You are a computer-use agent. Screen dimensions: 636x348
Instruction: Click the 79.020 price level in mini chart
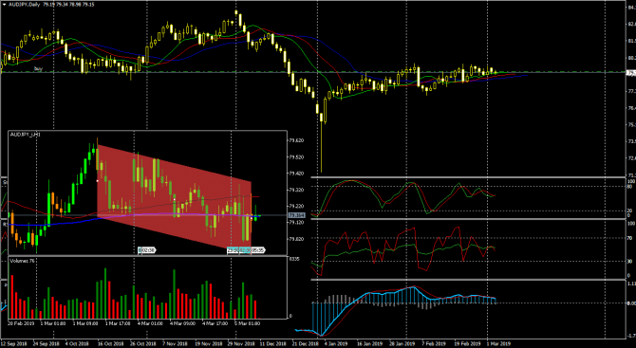295,239
